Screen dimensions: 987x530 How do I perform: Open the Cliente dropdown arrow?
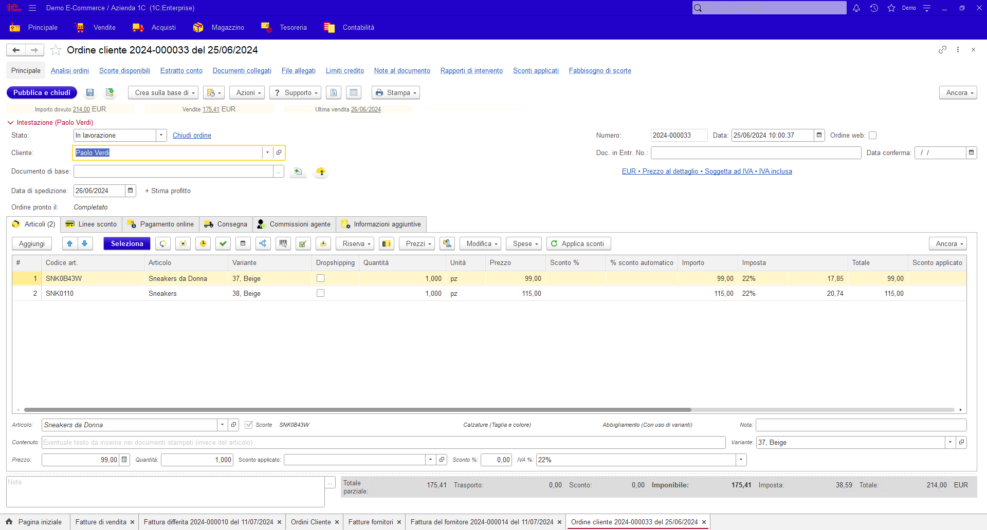pos(267,153)
